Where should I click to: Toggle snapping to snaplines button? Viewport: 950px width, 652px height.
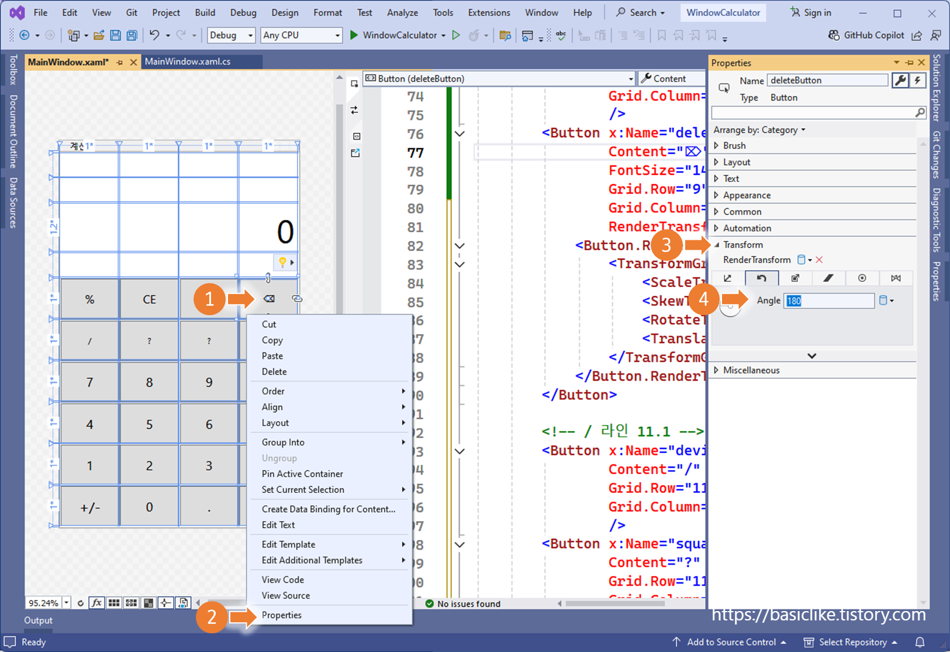[166, 603]
